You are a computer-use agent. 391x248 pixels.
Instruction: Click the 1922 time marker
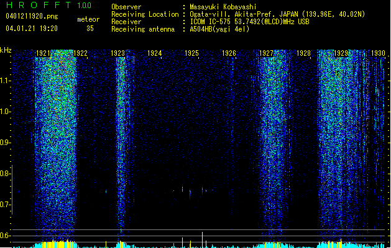click(x=81, y=53)
